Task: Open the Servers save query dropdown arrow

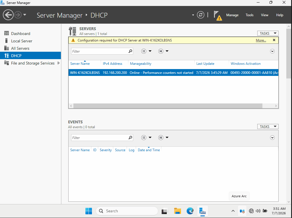Action: pyautogui.click(x=167, y=51)
